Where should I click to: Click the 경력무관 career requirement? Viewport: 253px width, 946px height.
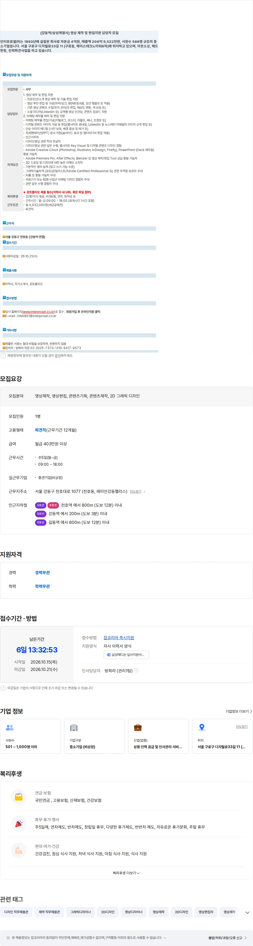[x=42, y=573]
